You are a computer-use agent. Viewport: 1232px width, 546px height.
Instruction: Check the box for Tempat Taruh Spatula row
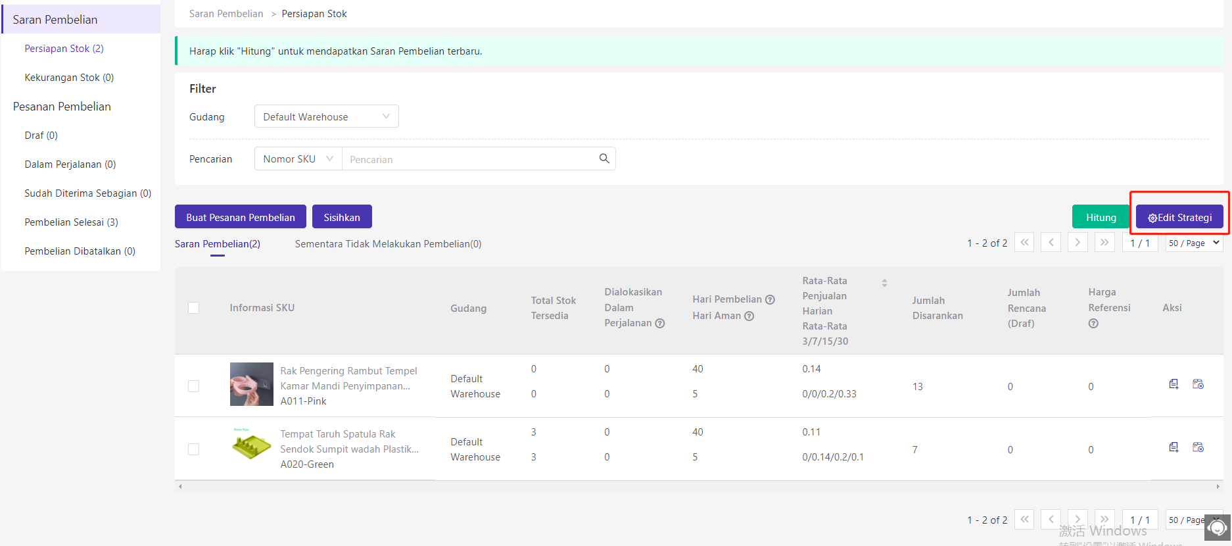coord(194,449)
